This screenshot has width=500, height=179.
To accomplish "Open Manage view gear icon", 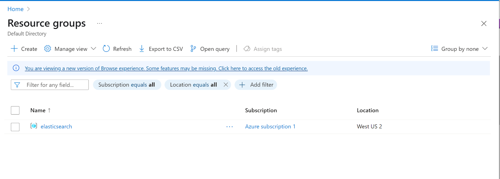I will (x=47, y=49).
